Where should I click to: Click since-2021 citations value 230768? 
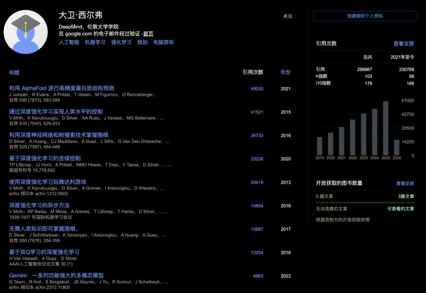point(406,69)
